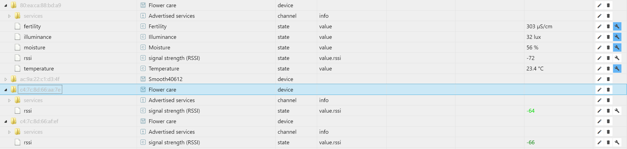Expand services folder under 80:ea:ca:88:bd:a9

[9, 16]
